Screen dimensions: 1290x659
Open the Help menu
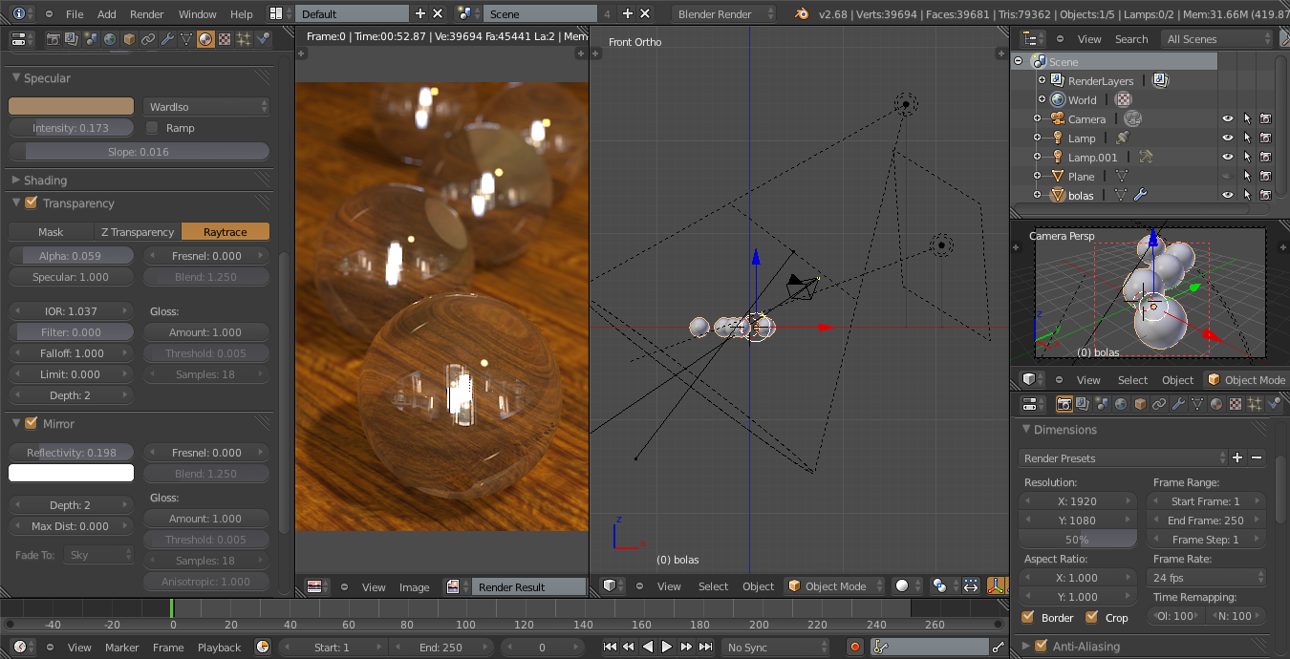(242, 14)
